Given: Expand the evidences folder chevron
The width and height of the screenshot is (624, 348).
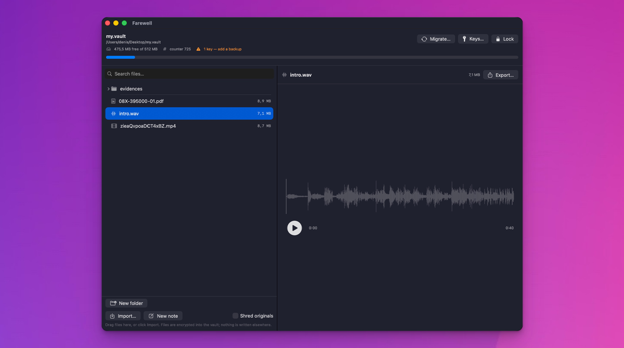Looking at the screenshot, I should 108,89.
